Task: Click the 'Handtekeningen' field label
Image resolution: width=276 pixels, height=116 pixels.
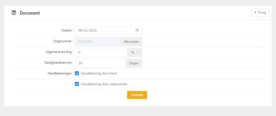Action: 60,73
